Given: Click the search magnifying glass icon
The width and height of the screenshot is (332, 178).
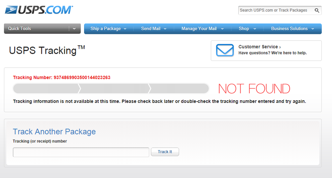Looking at the screenshot, I should point(317,10).
